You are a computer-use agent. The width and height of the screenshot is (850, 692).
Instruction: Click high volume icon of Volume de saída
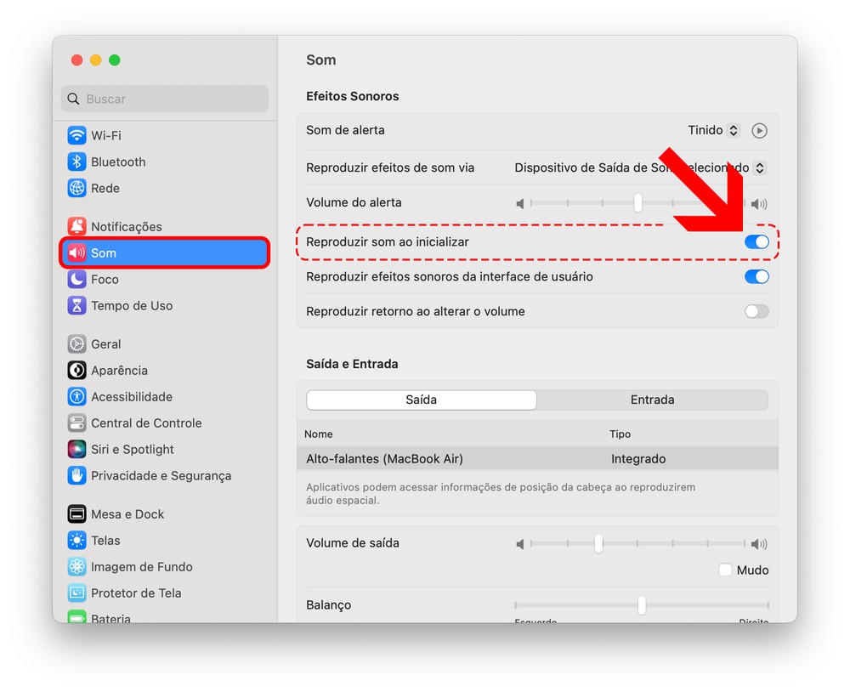pyautogui.click(x=759, y=544)
